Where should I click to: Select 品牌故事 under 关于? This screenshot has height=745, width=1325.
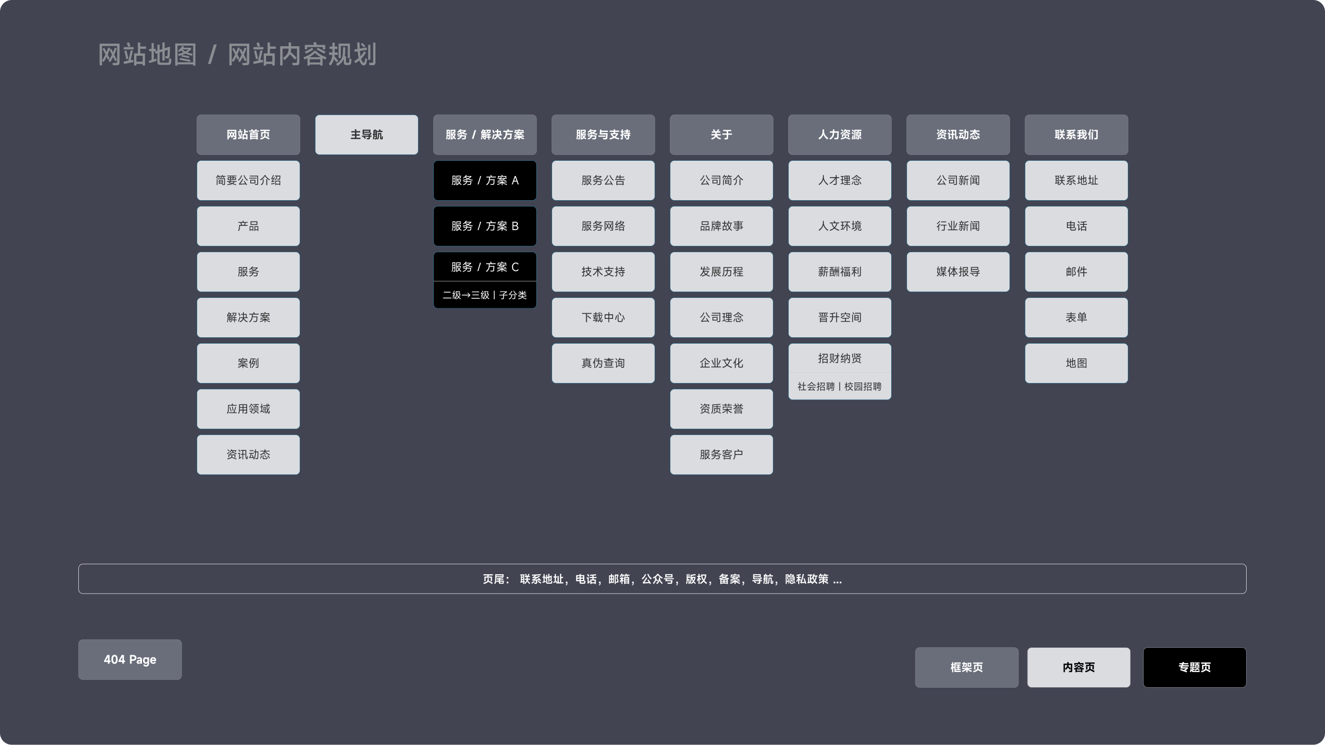(x=721, y=226)
